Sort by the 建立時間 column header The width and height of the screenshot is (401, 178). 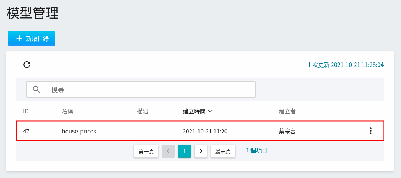pos(194,111)
